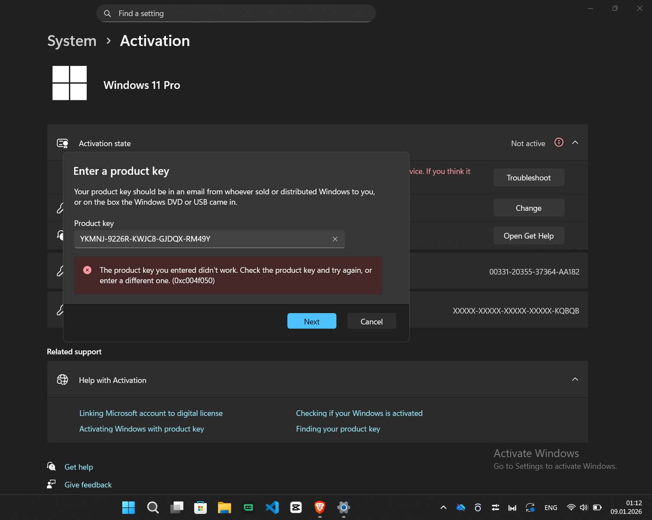Open the green app icon on the taskbar
This screenshot has height=520, width=652.
(248, 507)
